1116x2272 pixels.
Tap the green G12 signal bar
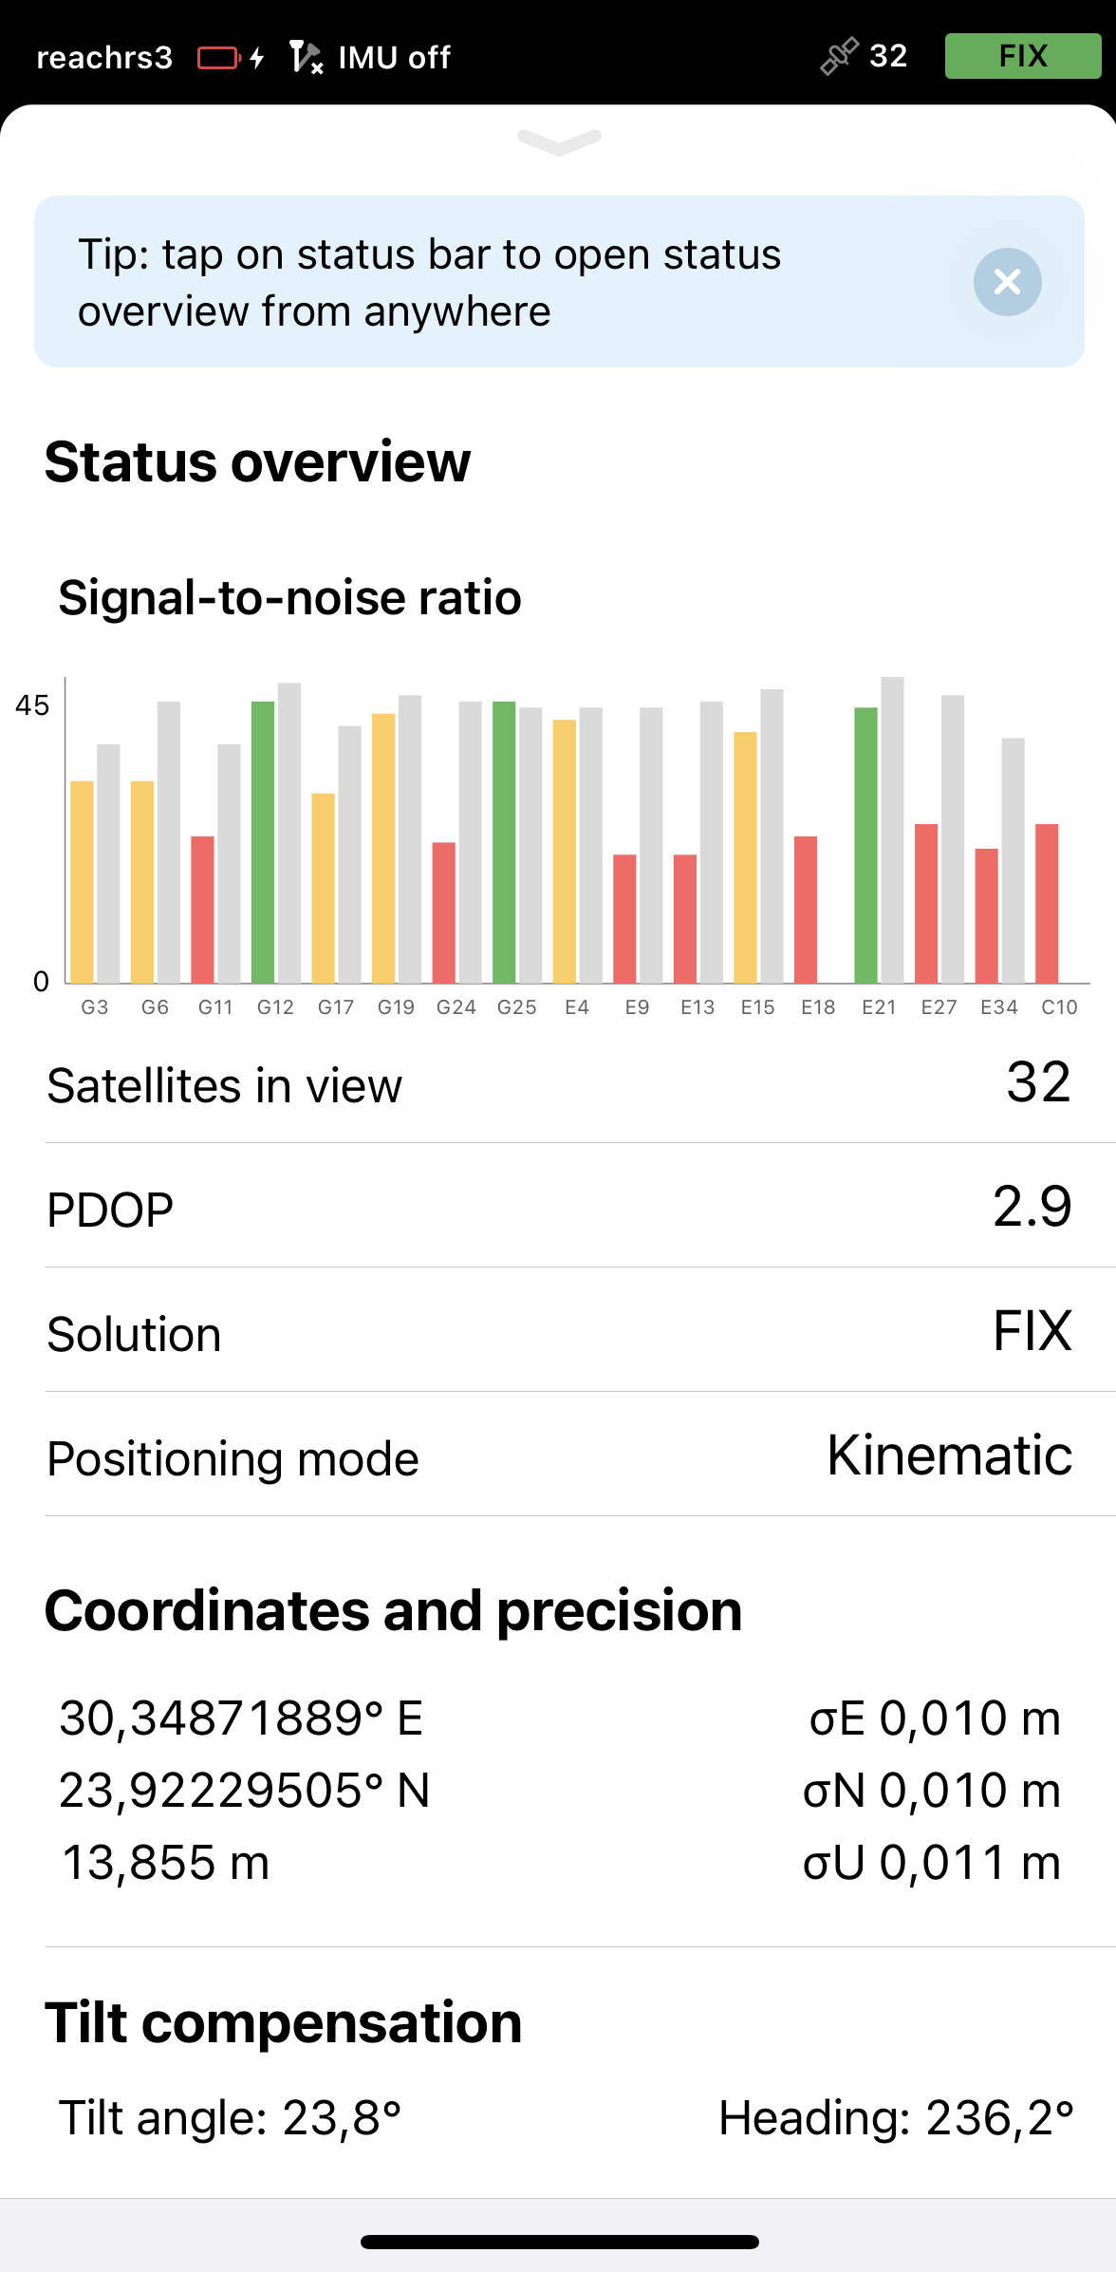(x=263, y=842)
